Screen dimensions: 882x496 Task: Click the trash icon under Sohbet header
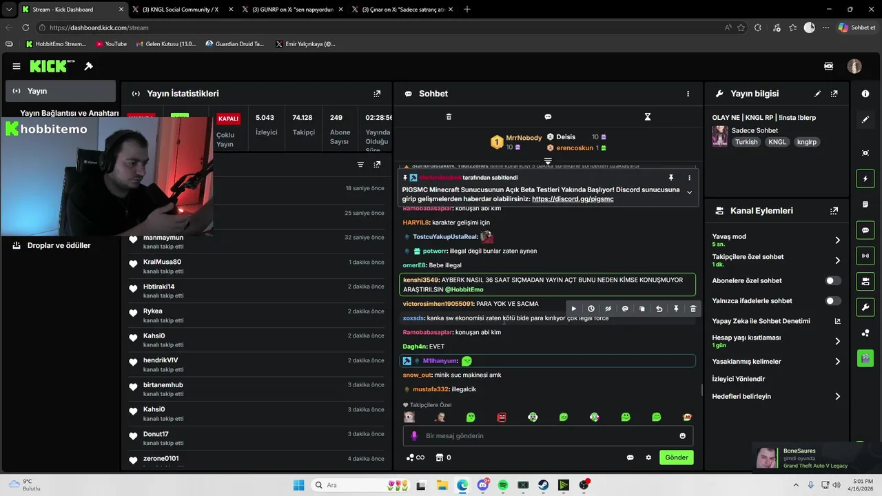[449, 117]
